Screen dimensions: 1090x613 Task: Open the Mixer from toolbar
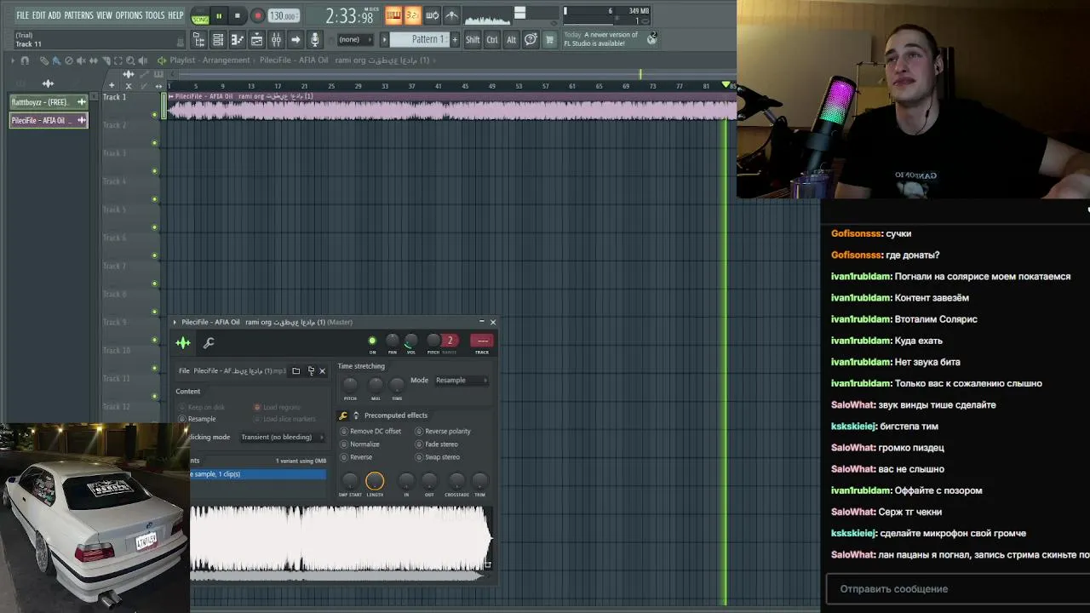coord(276,39)
